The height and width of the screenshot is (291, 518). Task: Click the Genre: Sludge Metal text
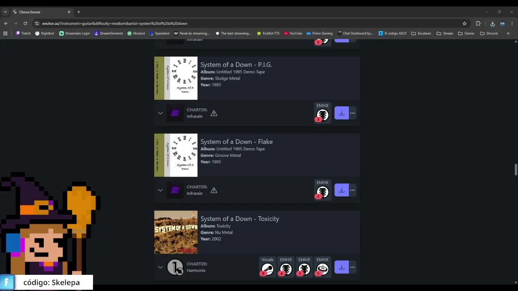[220, 78]
